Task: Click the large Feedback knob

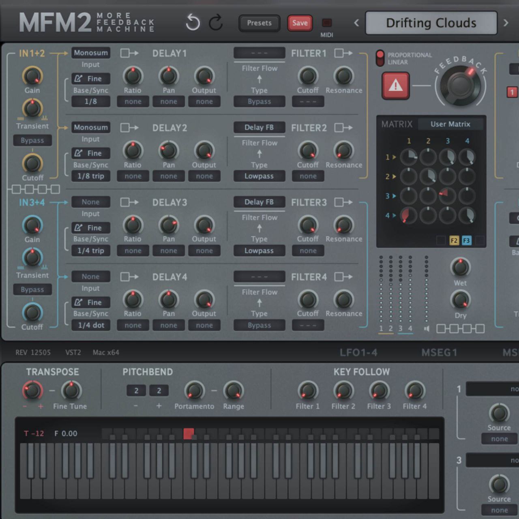Action: coord(460,85)
